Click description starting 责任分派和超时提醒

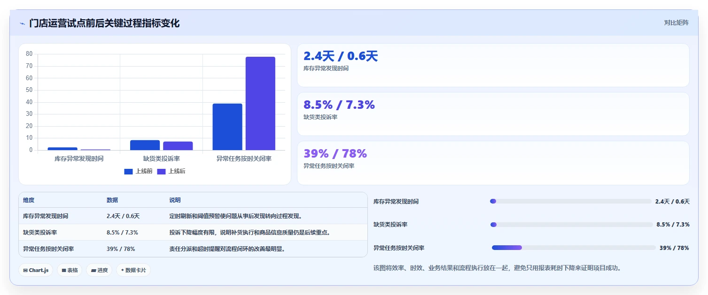[x=227, y=249]
